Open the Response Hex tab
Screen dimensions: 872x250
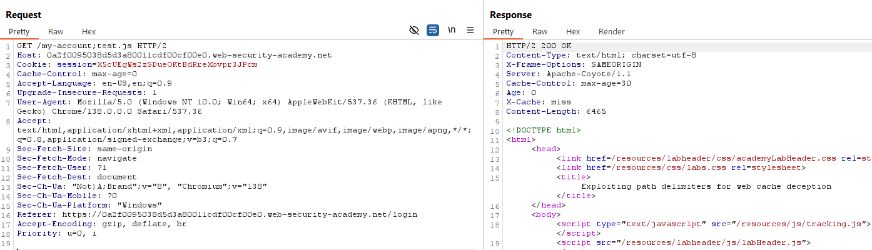click(573, 32)
